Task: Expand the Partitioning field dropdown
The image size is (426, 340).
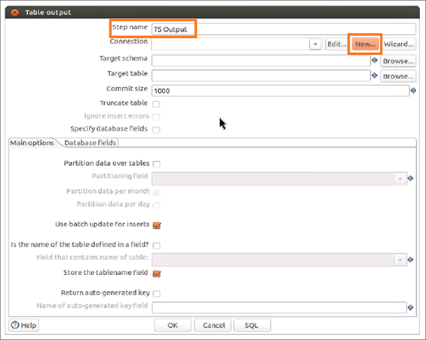Action: coord(400,179)
